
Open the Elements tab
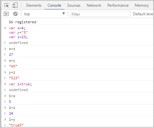(34, 5)
